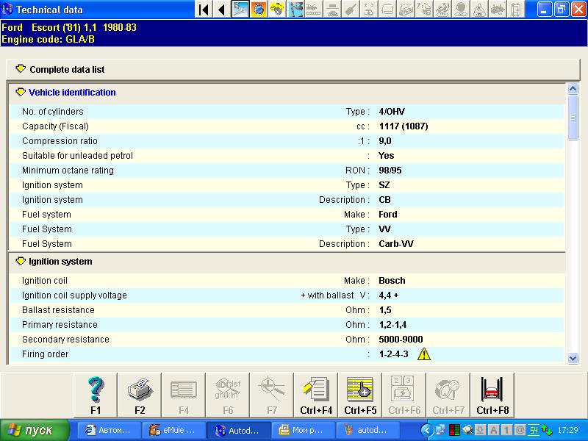Click the Ctrl+F5 yellow list pointer button
588x441 pixels.
360,395
